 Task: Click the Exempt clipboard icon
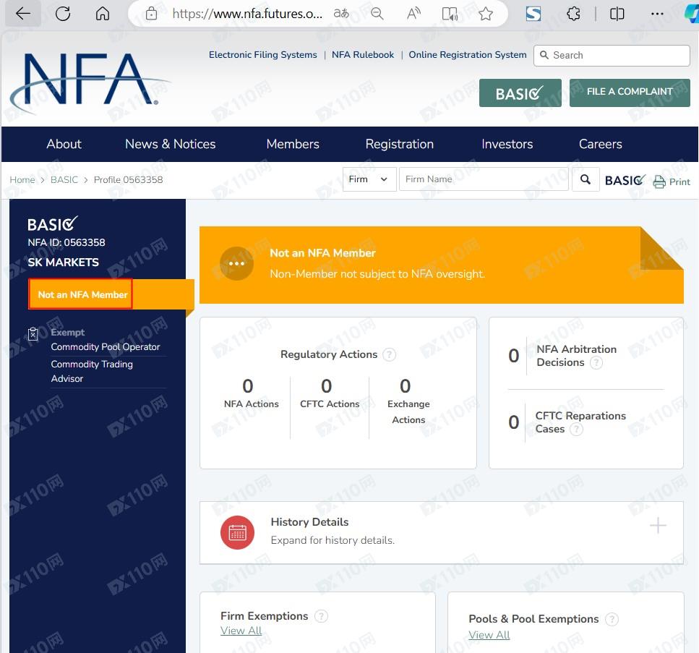[33, 333]
